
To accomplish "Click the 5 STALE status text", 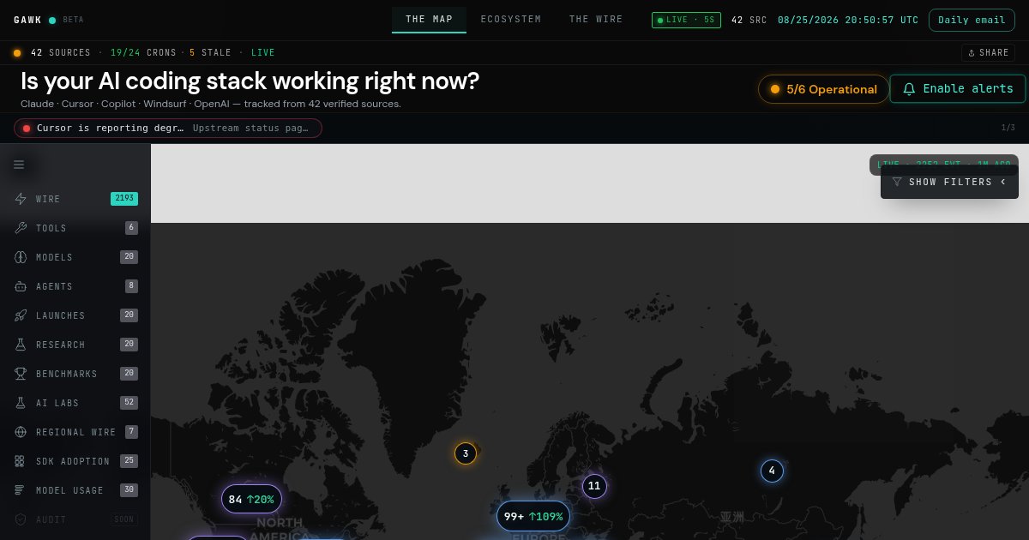I will [x=211, y=53].
